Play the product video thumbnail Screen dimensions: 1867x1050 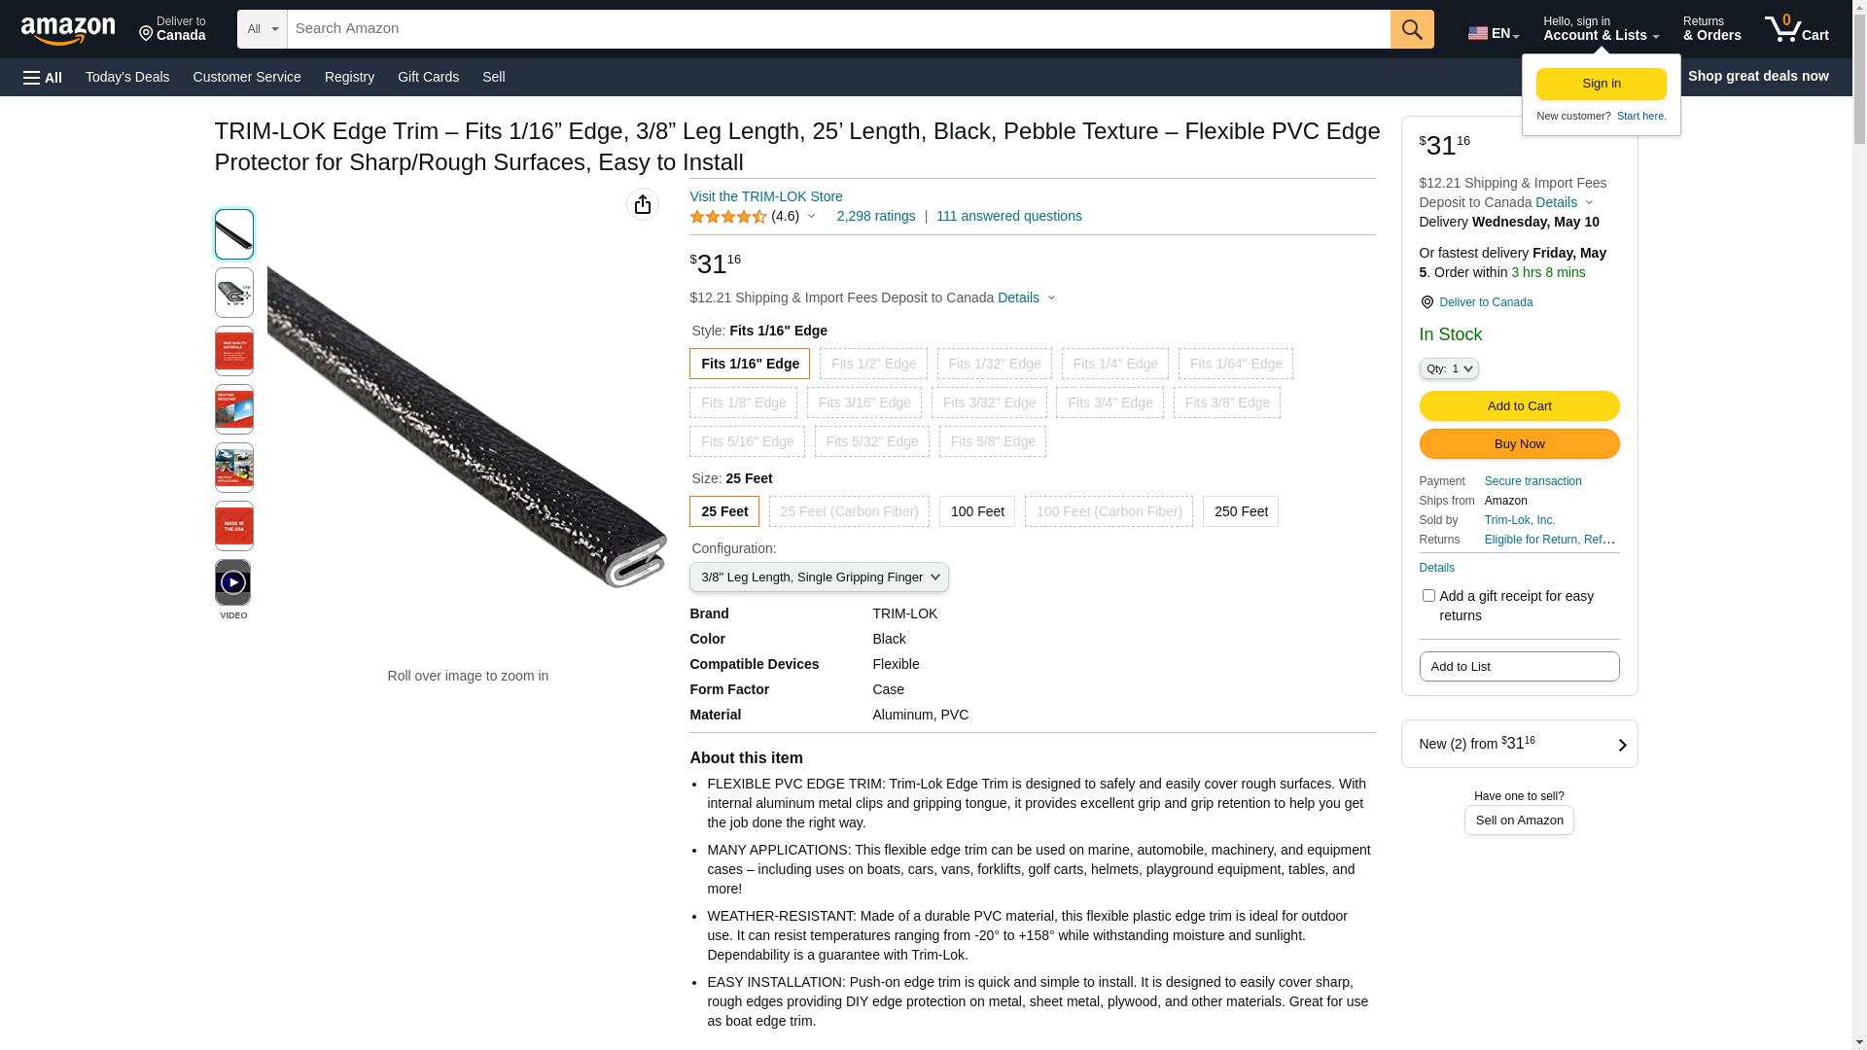point(233,582)
